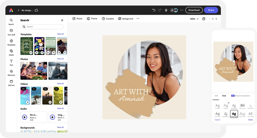This screenshot has width=257, height=138.
Task: Choose the True North font
Action: pos(250,114)
